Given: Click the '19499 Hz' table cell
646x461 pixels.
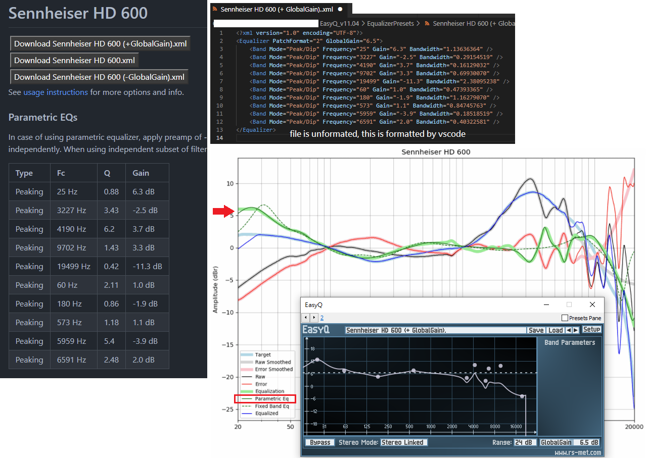Looking at the screenshot, I should pyautogui.click(x=74, y=266).
